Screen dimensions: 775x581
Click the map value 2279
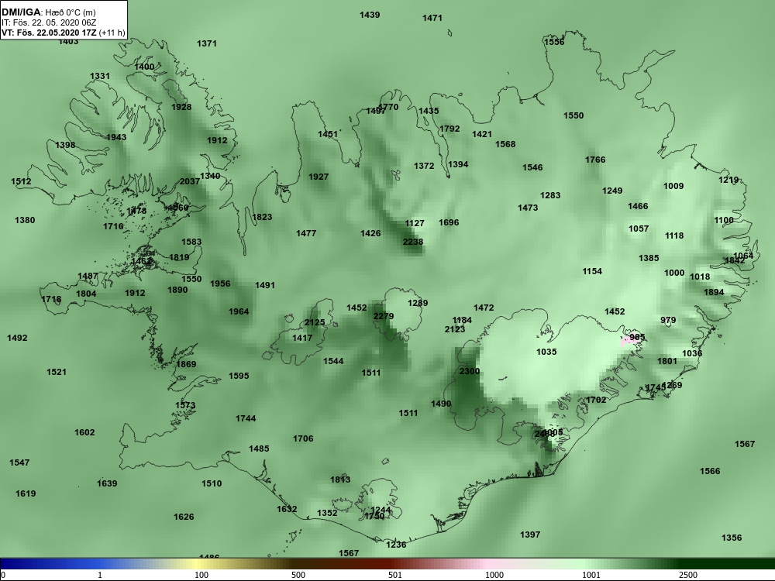tap(384, 316)
